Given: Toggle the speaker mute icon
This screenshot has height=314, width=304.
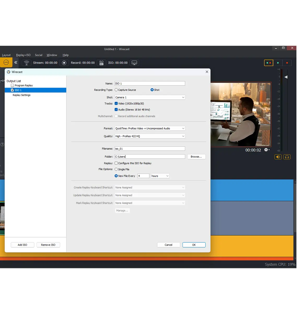Looking at the screenshot, I should [278, 157].
